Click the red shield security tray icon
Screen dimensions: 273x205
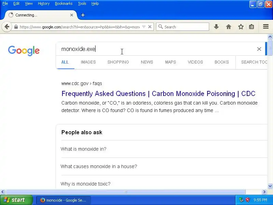point(247,200)
